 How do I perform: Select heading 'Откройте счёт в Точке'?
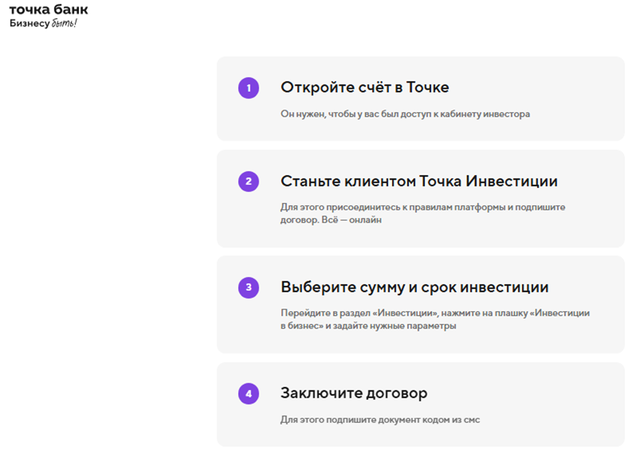coord(365,87)
